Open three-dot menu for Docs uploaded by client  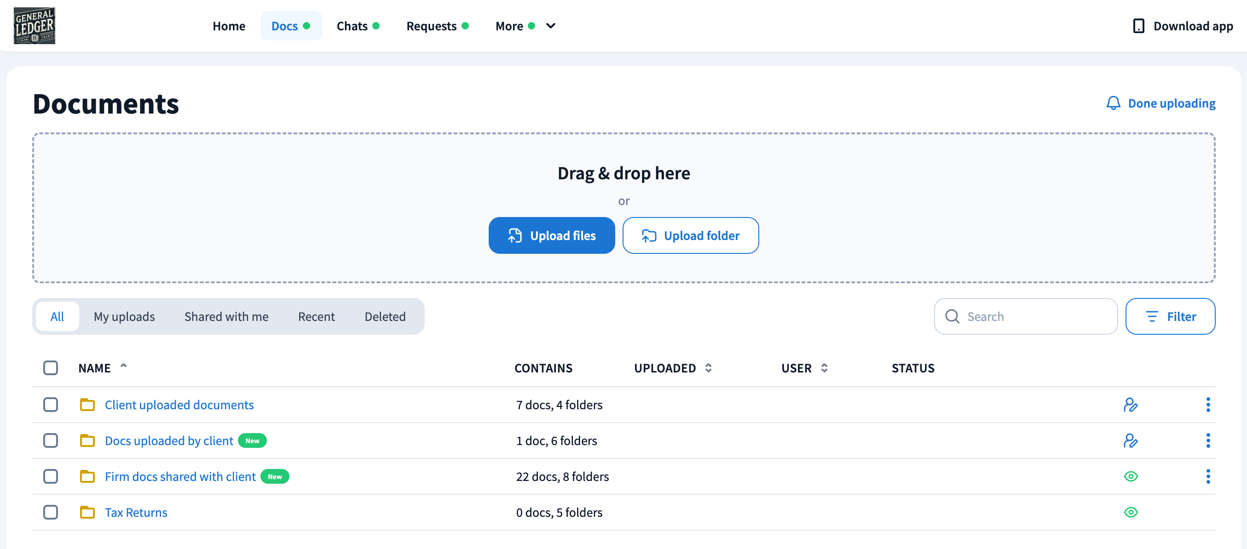pyautogui.click(x=1208, y=440)
